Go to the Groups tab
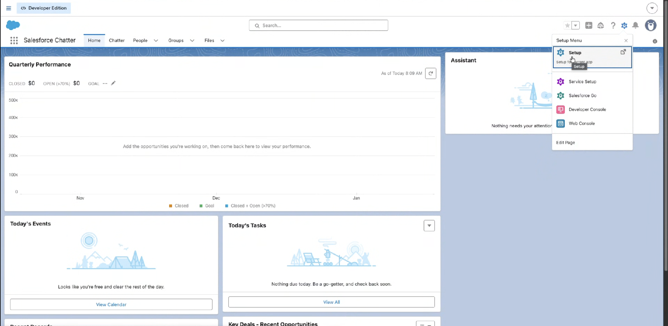 point(176,41)
